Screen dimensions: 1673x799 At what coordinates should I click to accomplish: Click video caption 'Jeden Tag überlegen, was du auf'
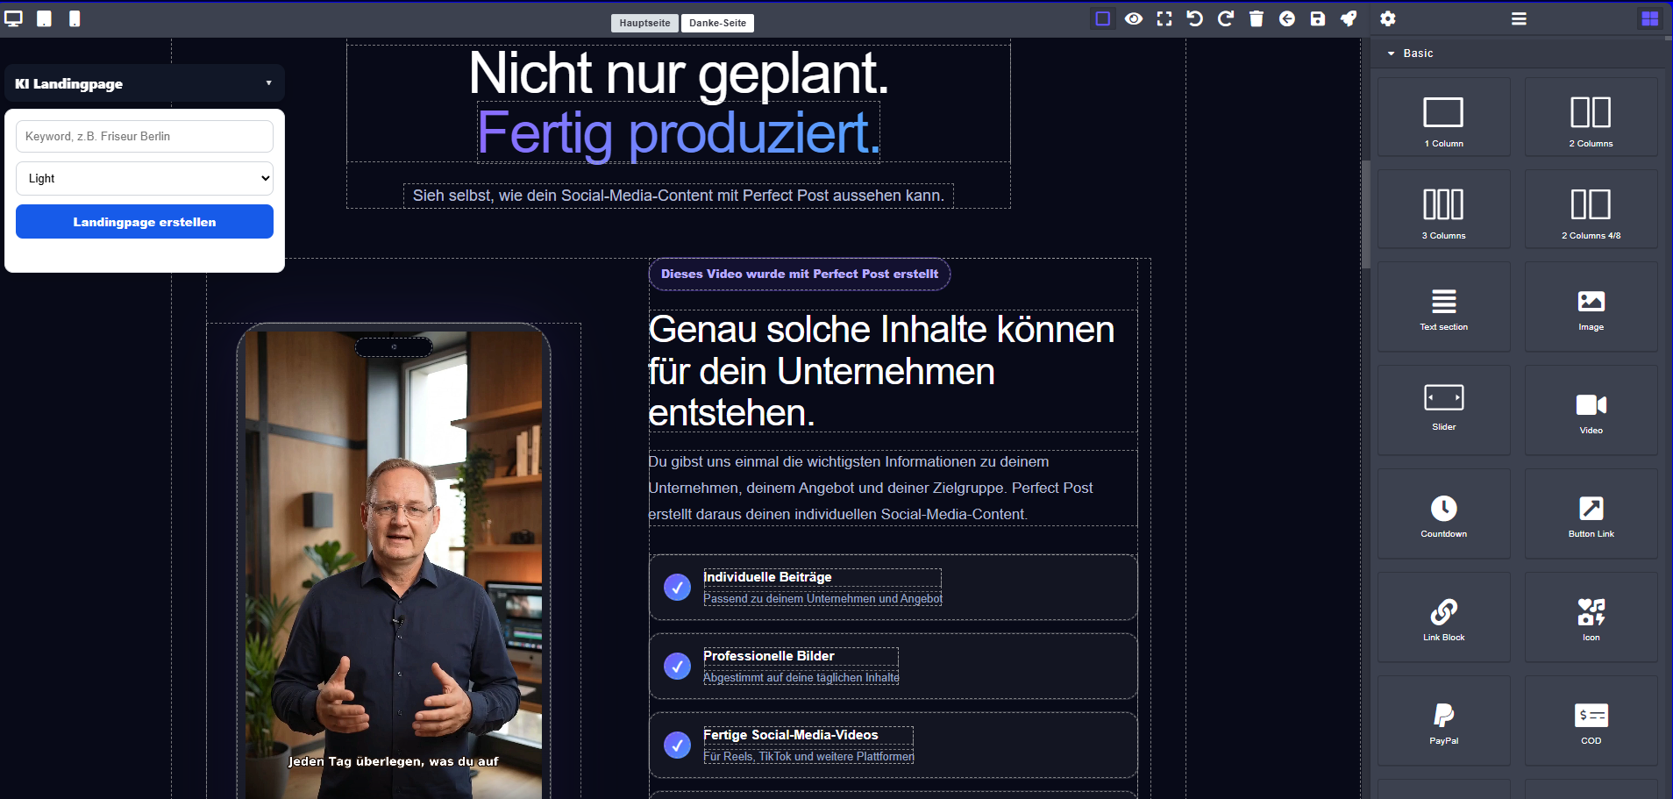(x=394, y=761)
